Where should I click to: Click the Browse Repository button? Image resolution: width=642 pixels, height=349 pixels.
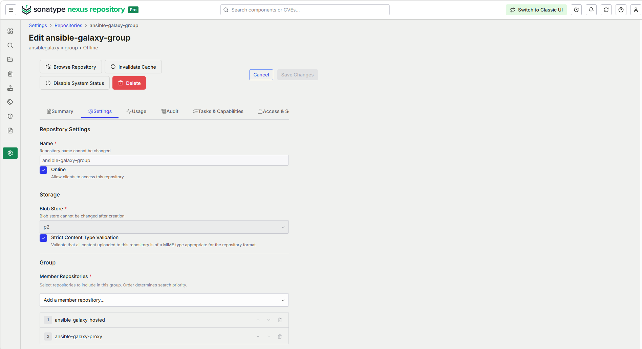71,67
